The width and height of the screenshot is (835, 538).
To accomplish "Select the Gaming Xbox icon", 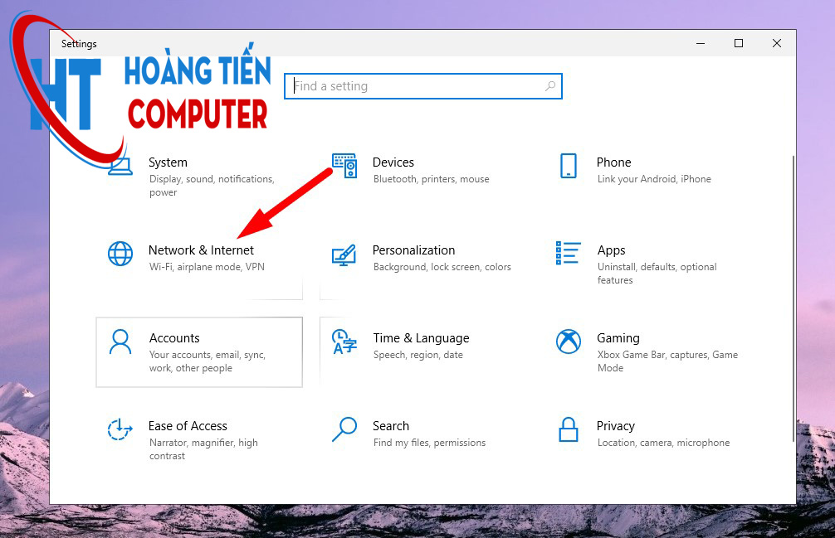I will [569, 342].
